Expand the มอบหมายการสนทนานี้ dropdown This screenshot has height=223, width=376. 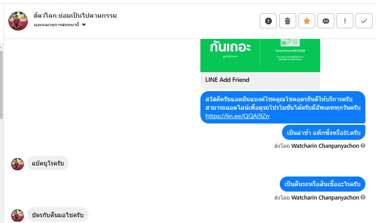click(x=84, y=25)
